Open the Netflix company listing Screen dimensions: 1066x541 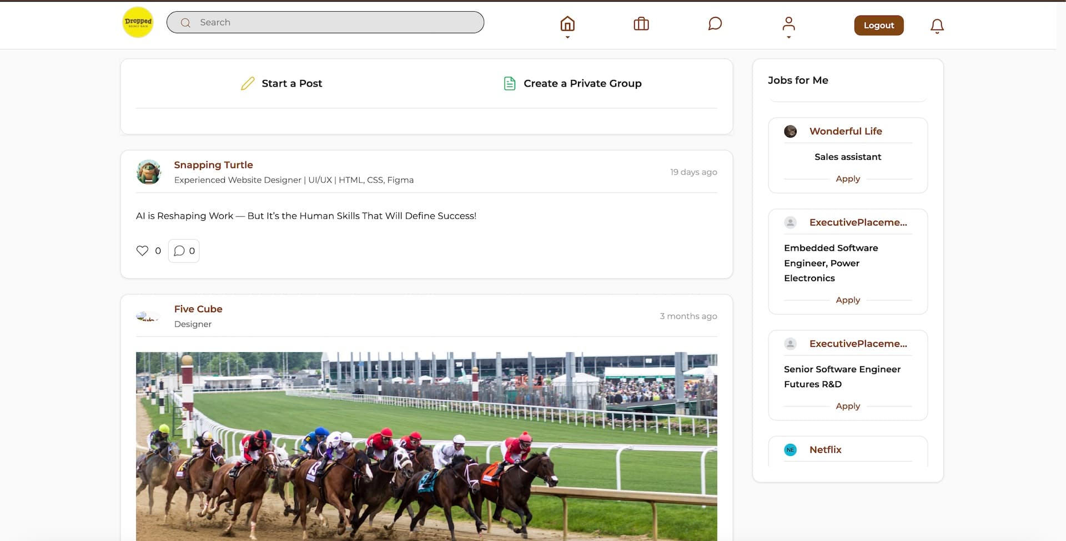coord(825,449)
